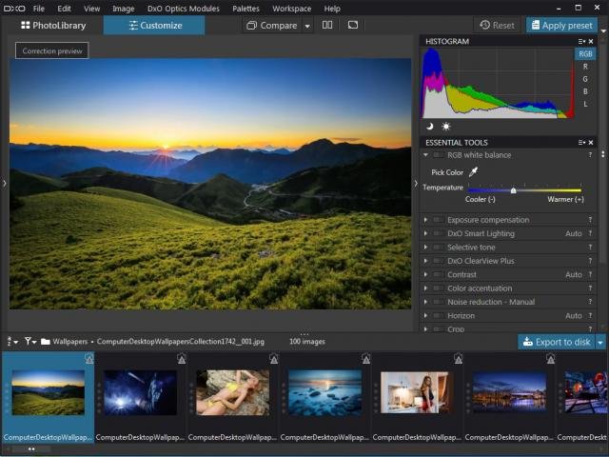Open the Export to disk dropdown arrow
609x457 pixels.
(x=600, y=342)
